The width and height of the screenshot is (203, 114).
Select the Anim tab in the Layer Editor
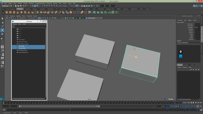192,65
